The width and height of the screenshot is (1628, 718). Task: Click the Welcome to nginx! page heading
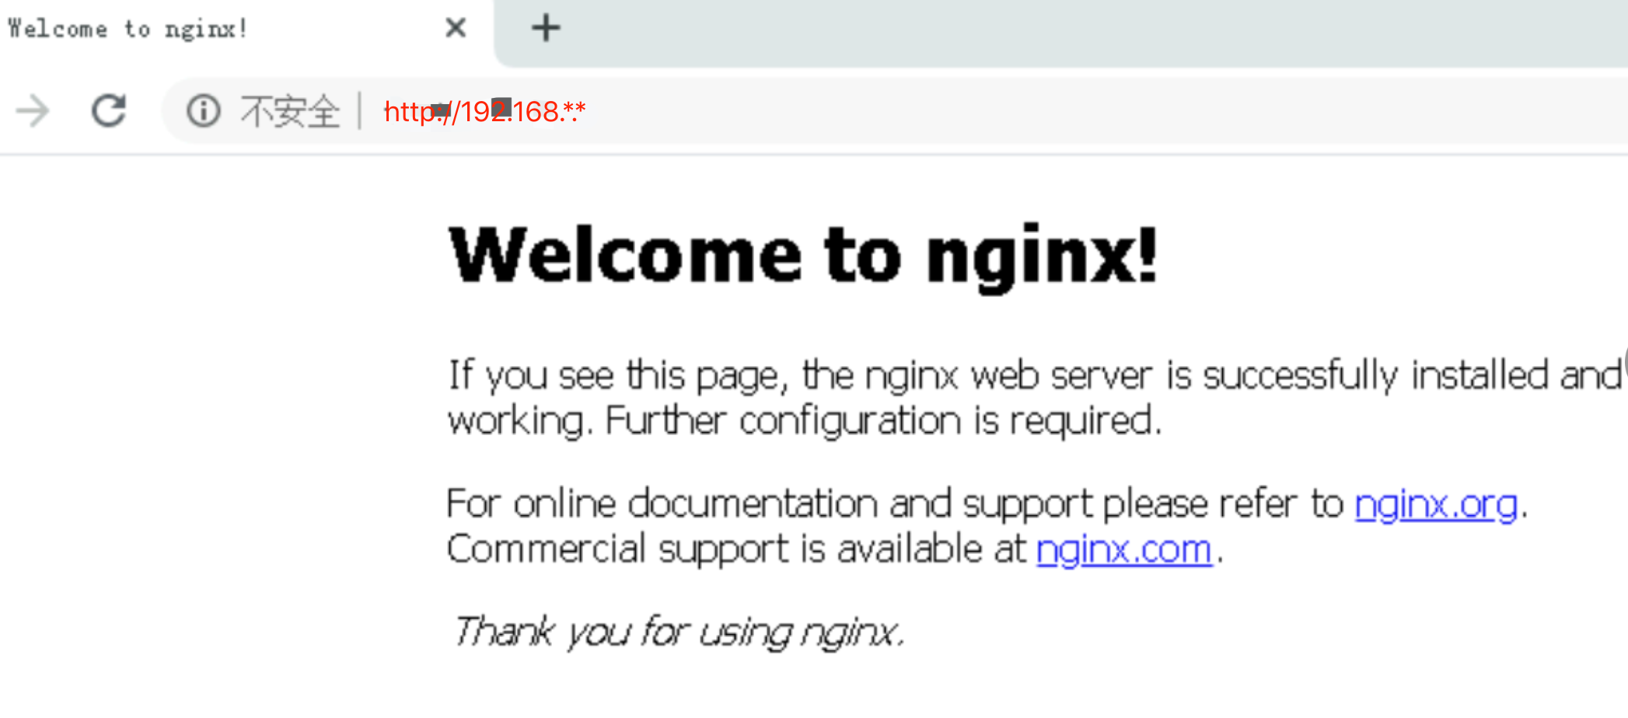point(803,256)
